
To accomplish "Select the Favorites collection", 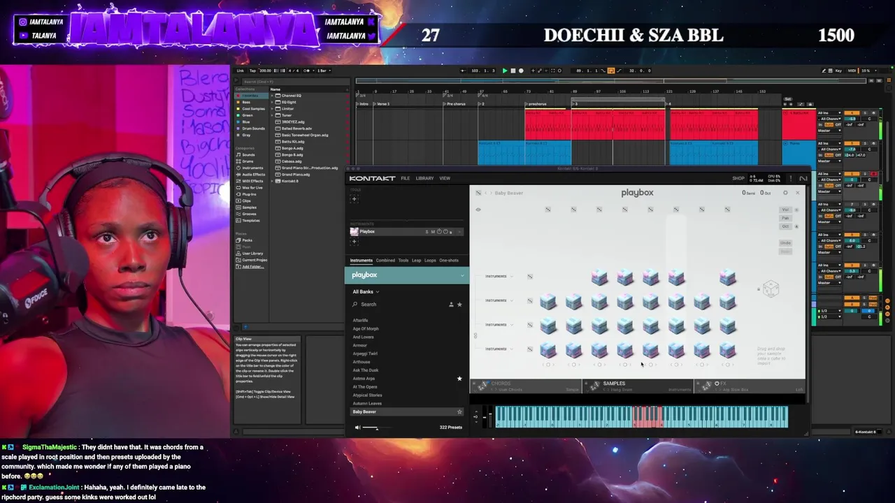I will point(250,96).
